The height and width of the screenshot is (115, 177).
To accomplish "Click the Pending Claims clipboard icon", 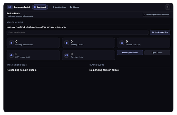I will point(67,43).
